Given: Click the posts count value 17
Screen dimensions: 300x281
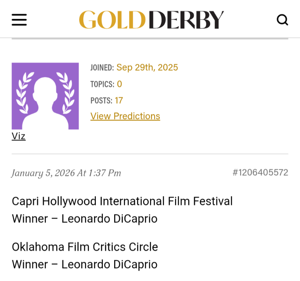Looking at the screenshot, I should pyautogui.click(x=119, y=100).
